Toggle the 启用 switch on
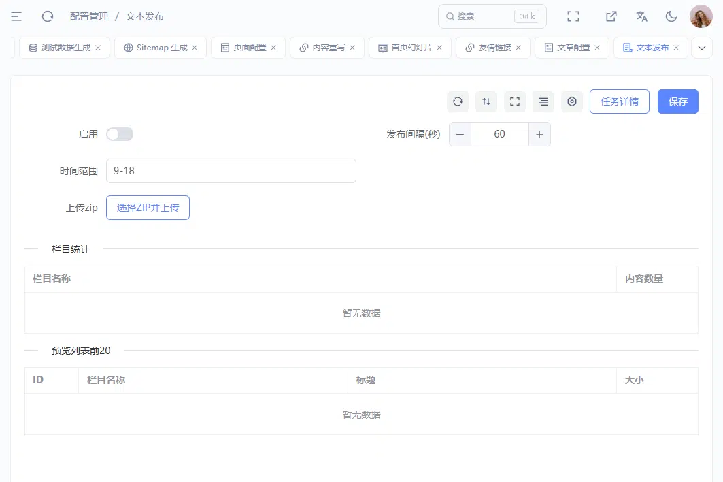 [x=120, y=134]
